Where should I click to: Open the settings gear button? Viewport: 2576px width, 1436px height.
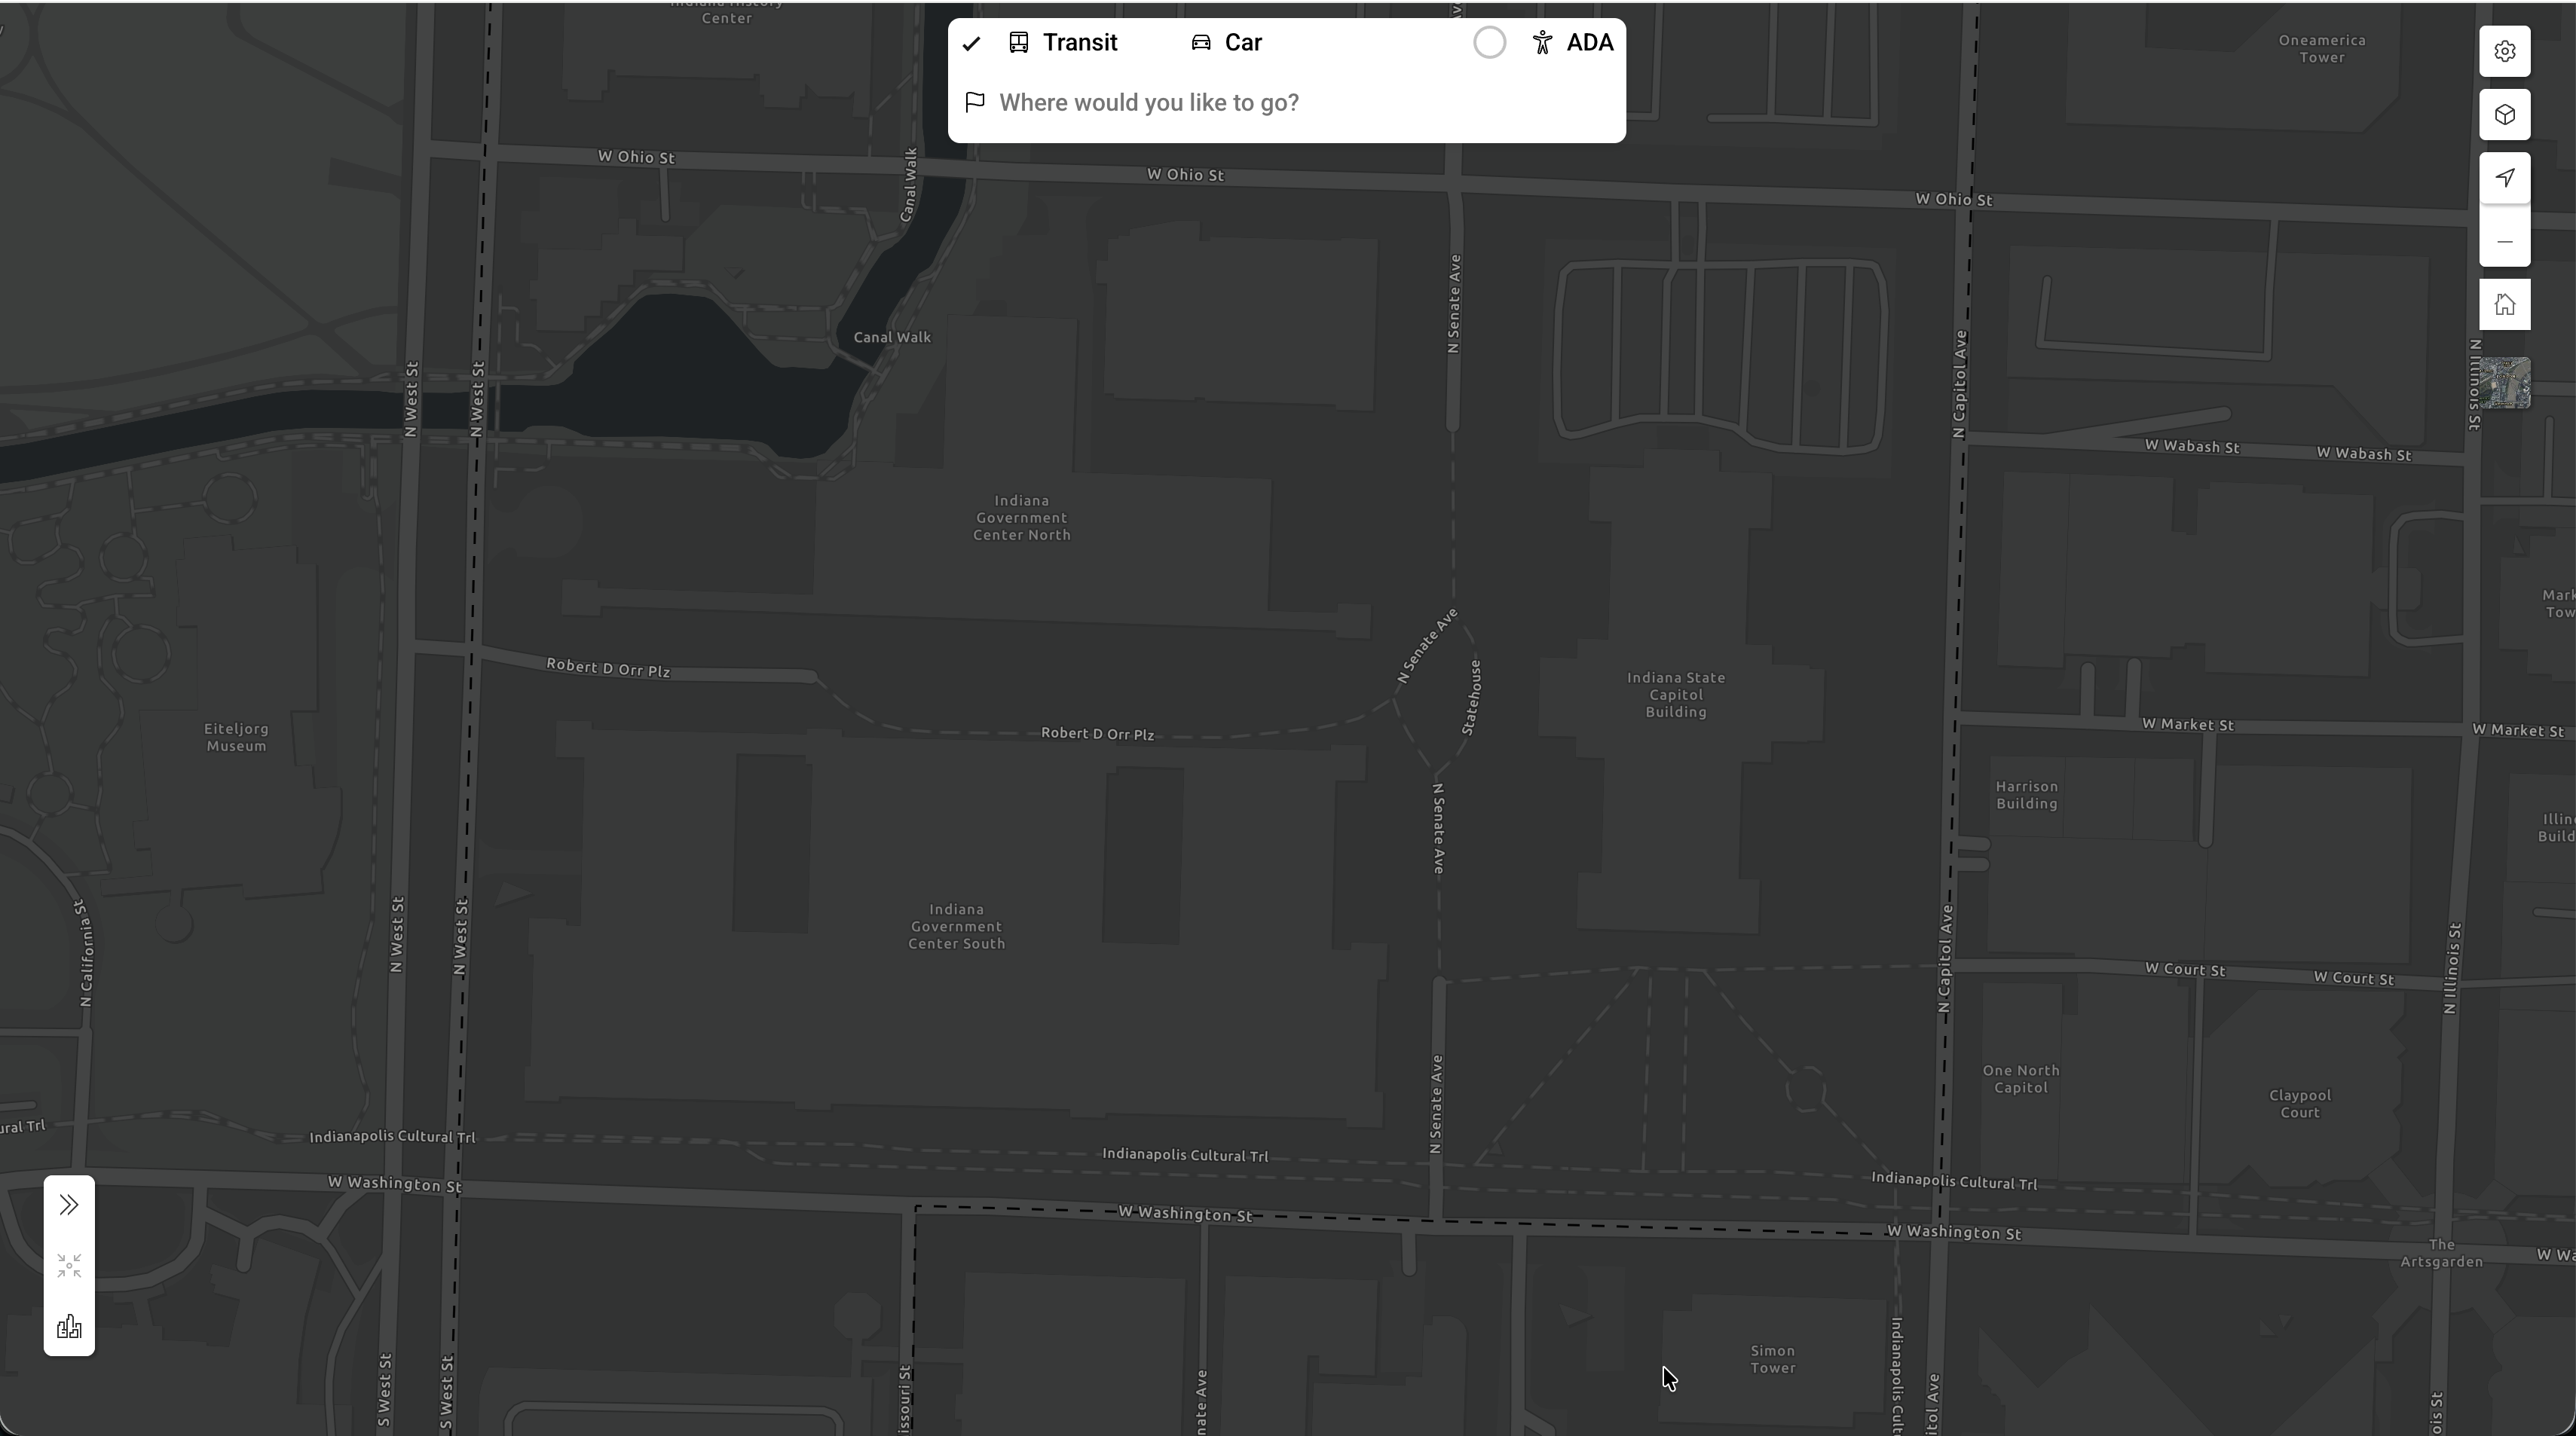pos(2504,51)
